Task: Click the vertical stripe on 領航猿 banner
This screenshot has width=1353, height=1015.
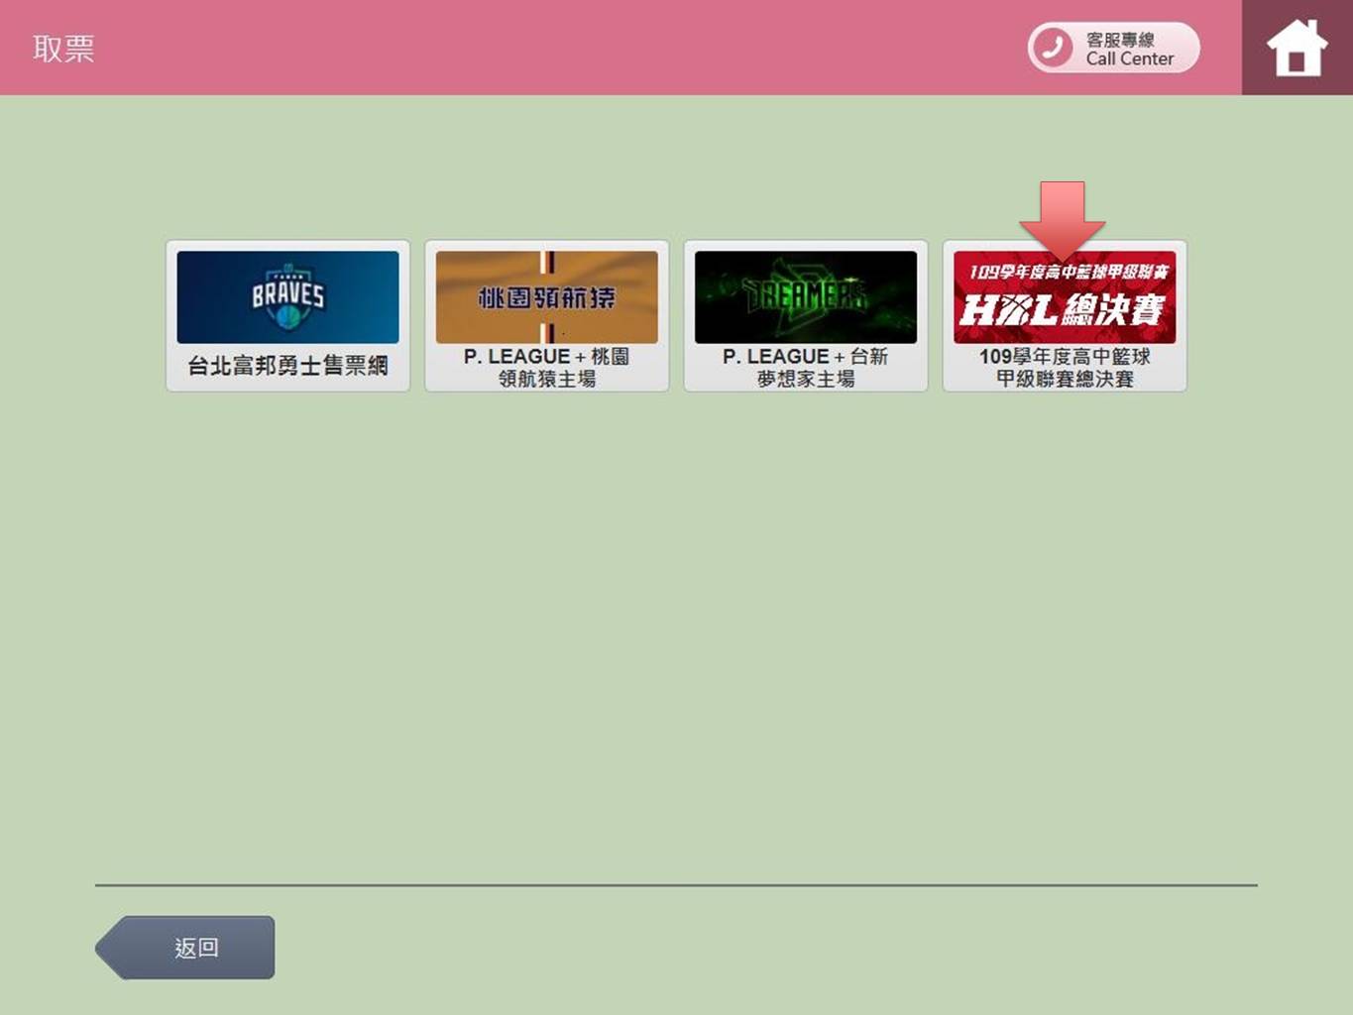Action: click(x=546, y=263)
